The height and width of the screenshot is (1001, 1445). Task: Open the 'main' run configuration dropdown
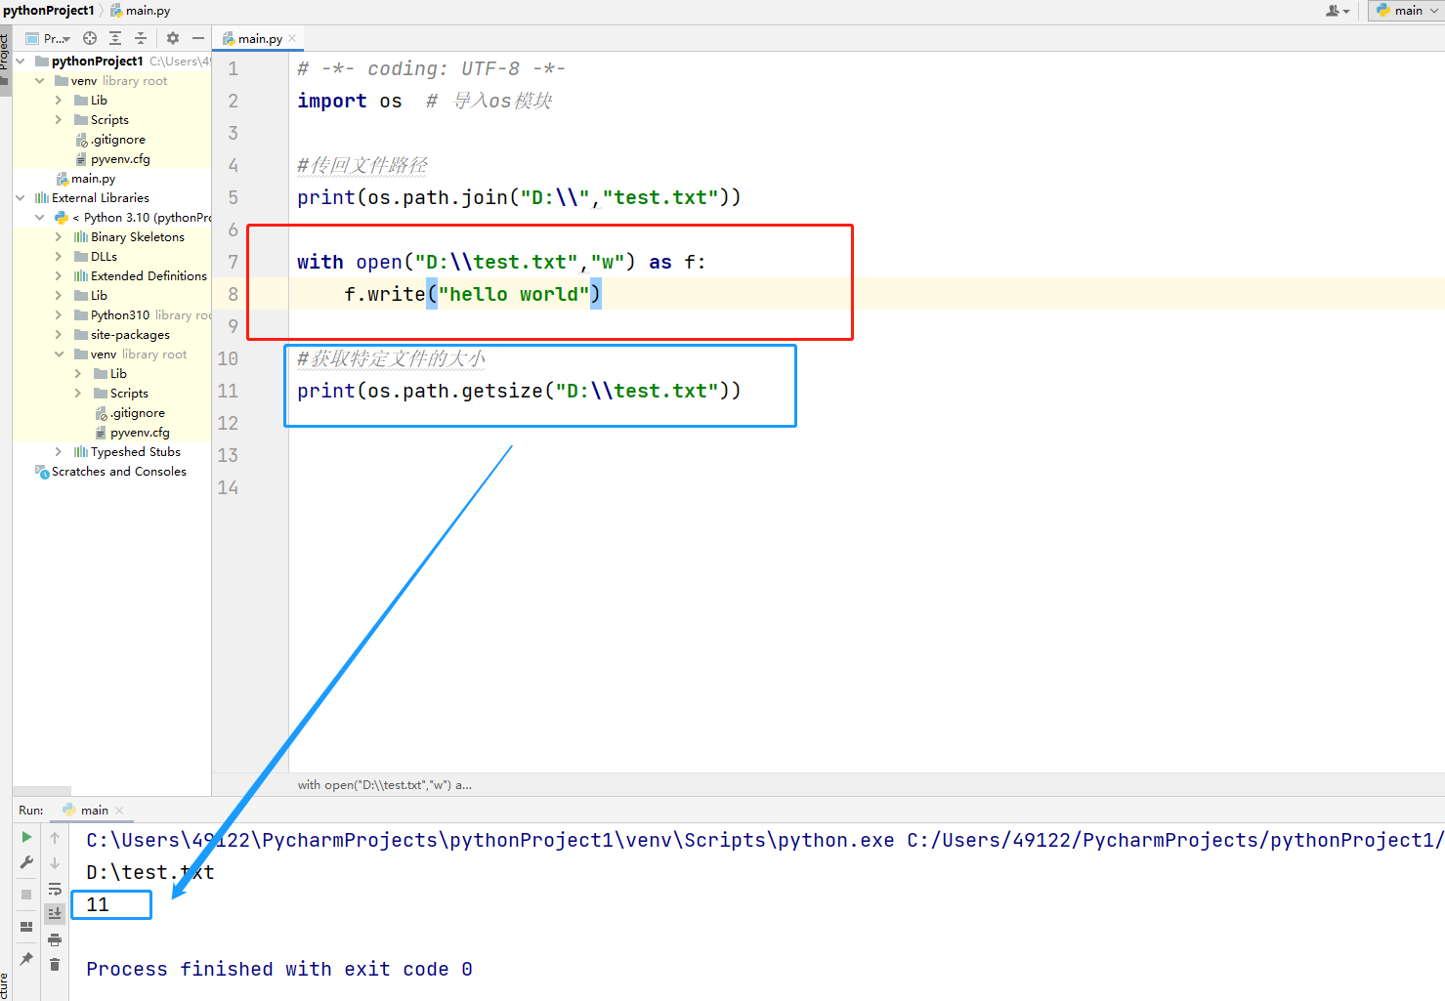click(x=1406, y=11)
